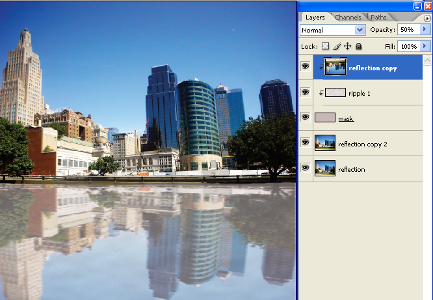The height and width of the screenshot is (300, 433).
Task: Toggle visibility of the reflection layer
Action: click(x=305, y=168)
